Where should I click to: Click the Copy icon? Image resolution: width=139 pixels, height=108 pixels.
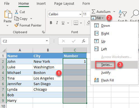point(17,18)
